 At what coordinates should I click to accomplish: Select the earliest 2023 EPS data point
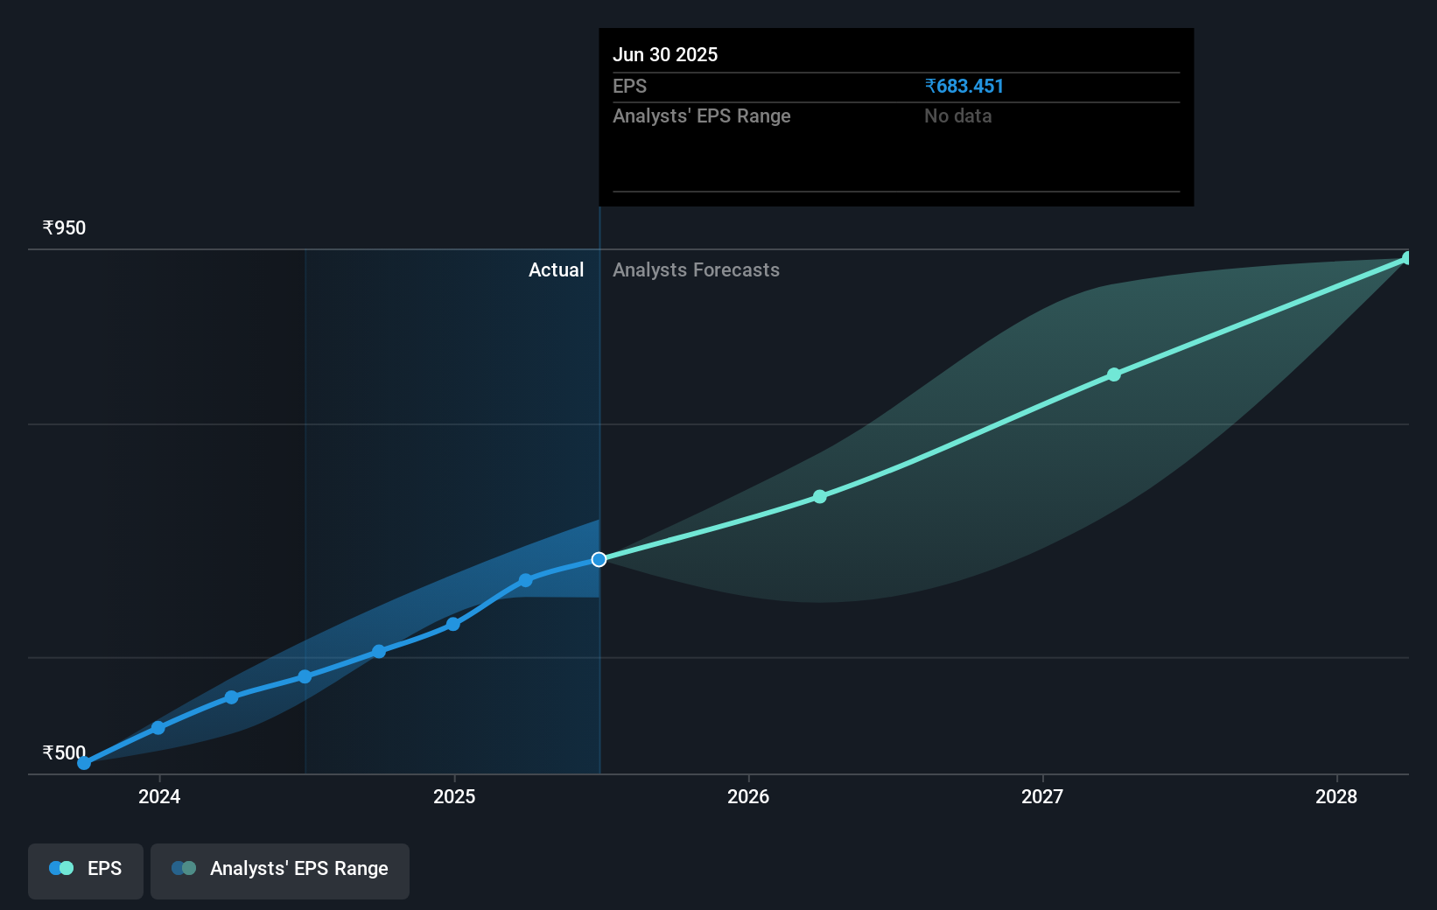point(82,763)
